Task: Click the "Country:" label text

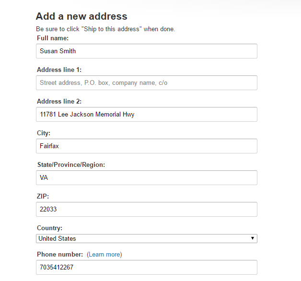Action: [50, 228]
